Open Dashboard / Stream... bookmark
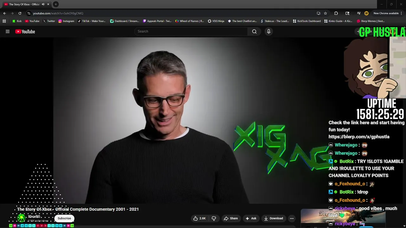This screenshot has height=228, width=406. tap(124, 21)
